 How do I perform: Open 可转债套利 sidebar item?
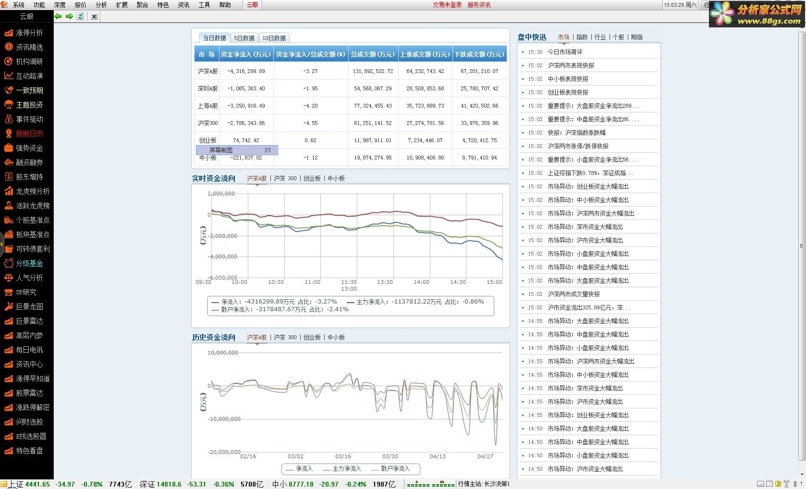27,249
